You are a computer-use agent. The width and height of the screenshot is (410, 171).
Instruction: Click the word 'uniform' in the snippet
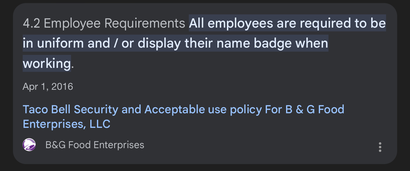(60, 43)
